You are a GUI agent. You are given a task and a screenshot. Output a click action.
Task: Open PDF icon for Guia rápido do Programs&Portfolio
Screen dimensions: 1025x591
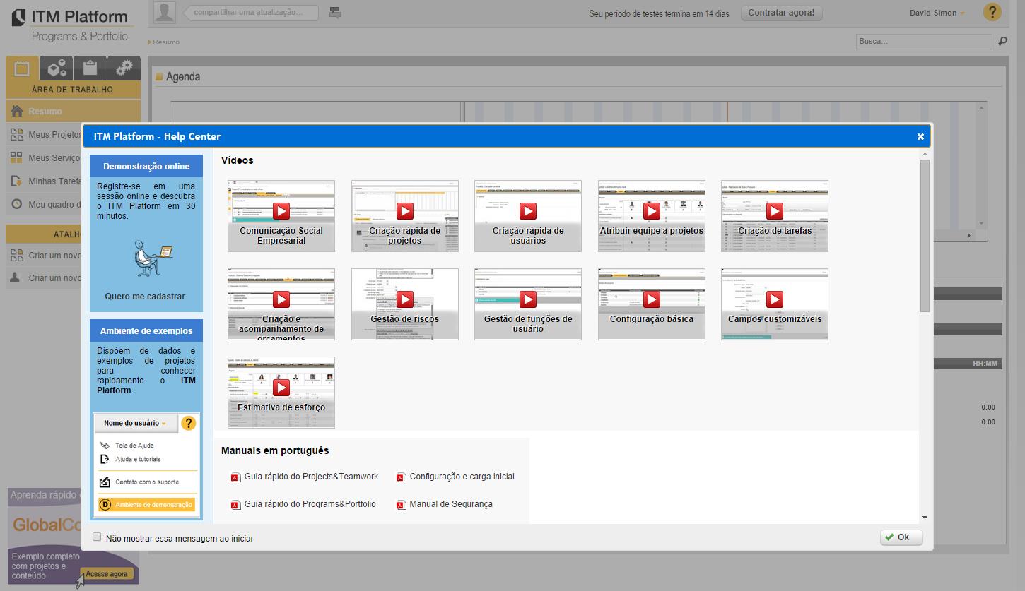click(236, 505)
